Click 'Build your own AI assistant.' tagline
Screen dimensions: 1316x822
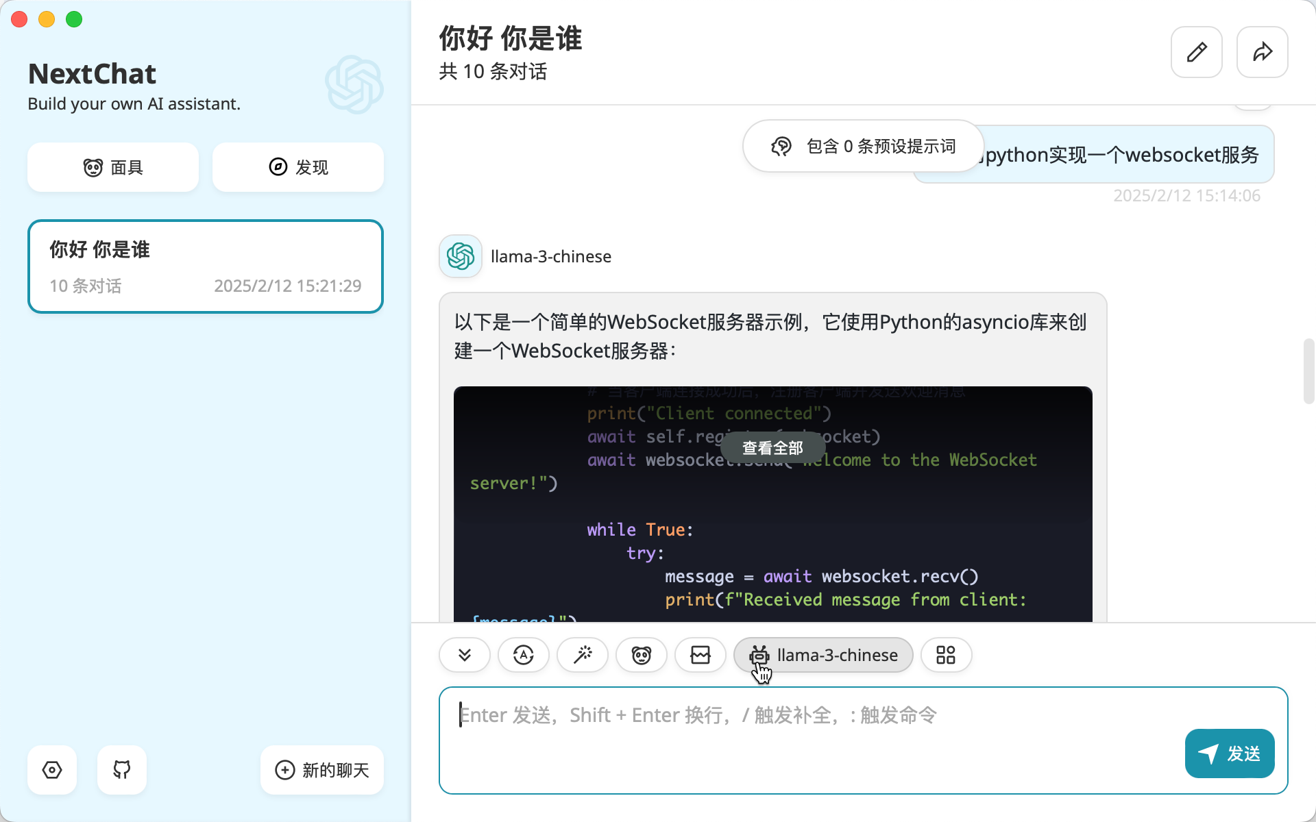[x=134, y=104]
